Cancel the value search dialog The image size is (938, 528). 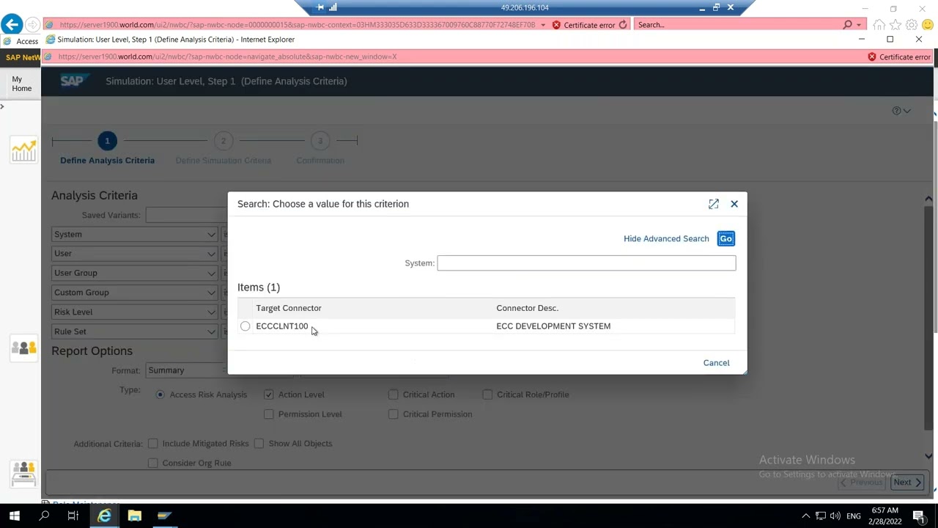pos(716,363)
